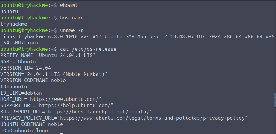Viewport: 276px width, 134px height.
Task: Click the VERSION_CODENAME=noble line
Action: (33, 80)
